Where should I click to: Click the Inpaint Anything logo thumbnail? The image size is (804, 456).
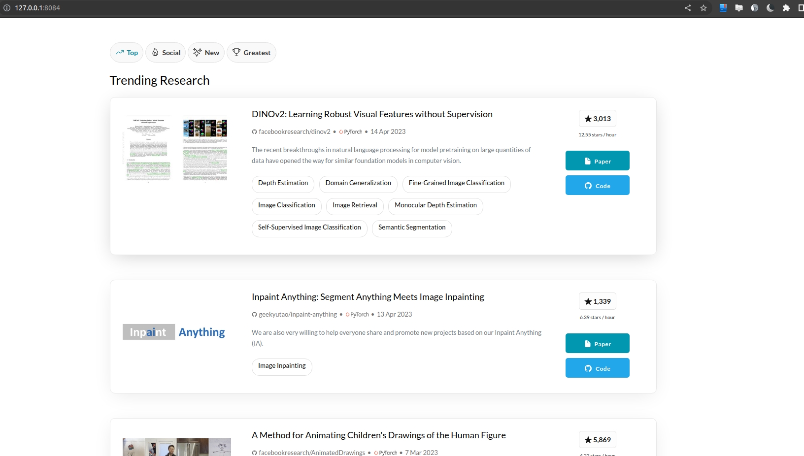[174, 332]
